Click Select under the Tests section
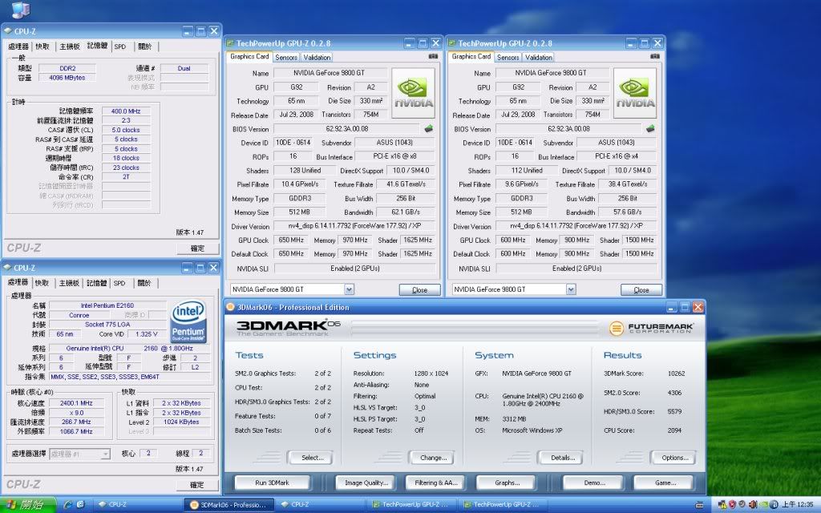The width and height of the screenshot is (821, 513). click(x=312, y=458)
